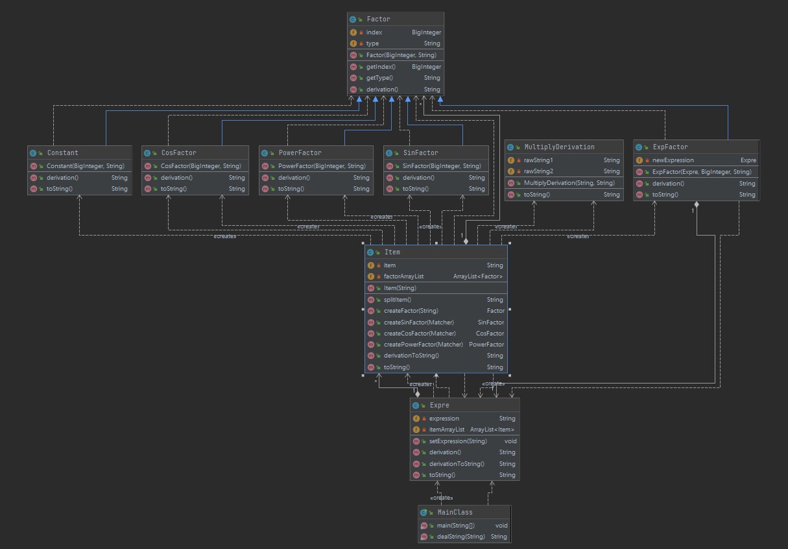Select Constant(BigInteger, String) constructor

(79, 166)
